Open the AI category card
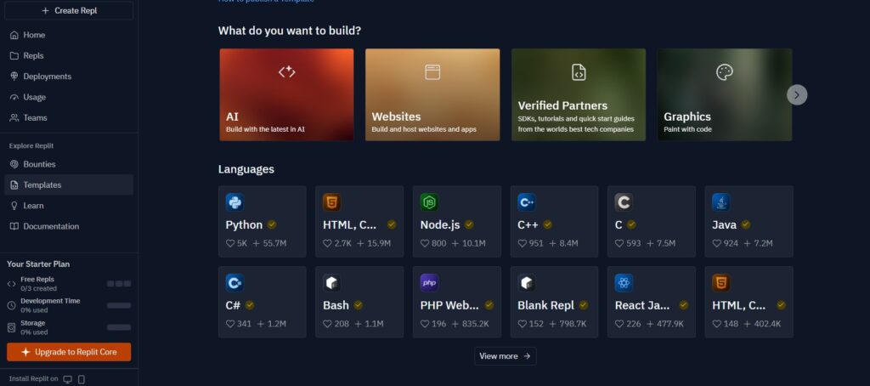The image size is (870, 386). [x=286, y=94]
